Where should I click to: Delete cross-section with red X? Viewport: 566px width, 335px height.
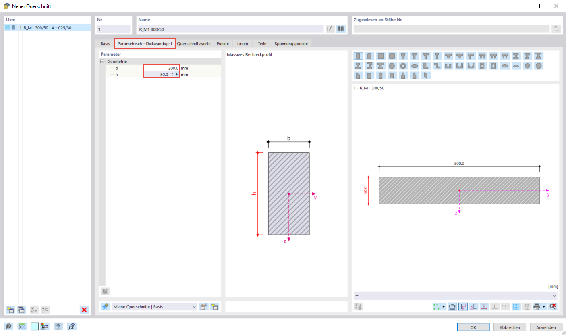coord(84,310)
